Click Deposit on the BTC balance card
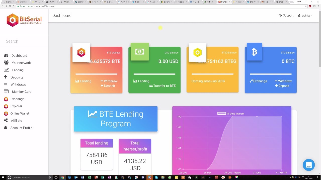 tap(282, 86)
